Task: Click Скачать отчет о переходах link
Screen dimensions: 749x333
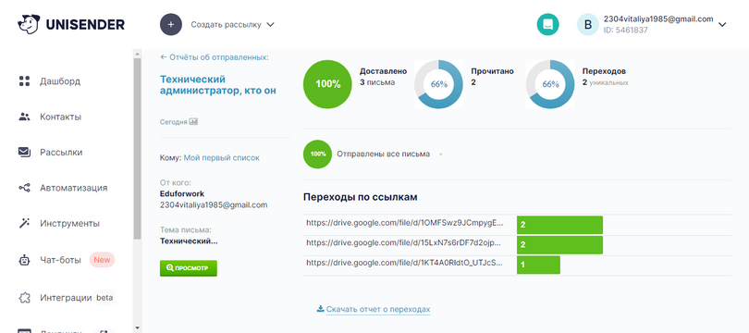Action: (x=378, y=309)
